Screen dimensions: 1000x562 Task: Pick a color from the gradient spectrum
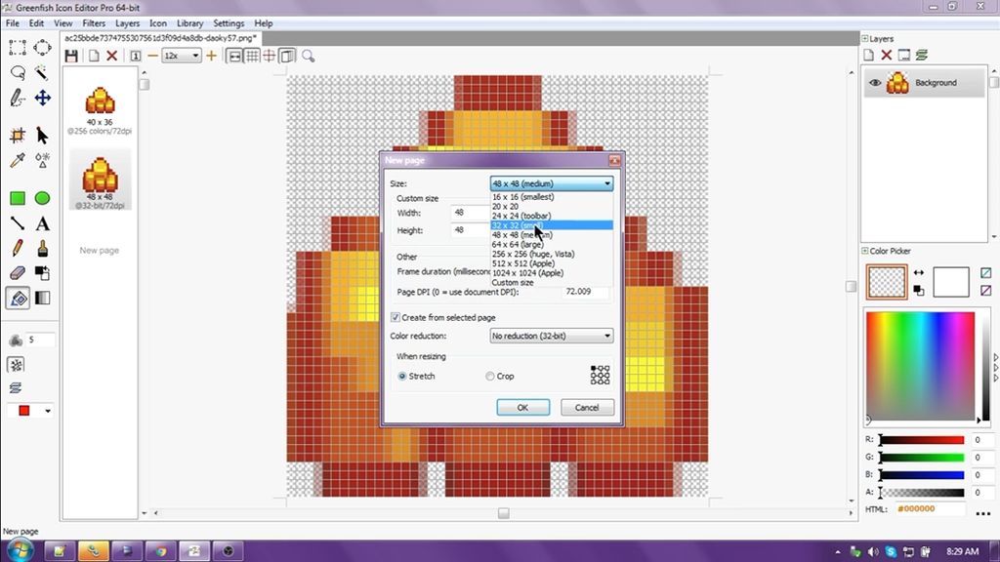(923, 366)
